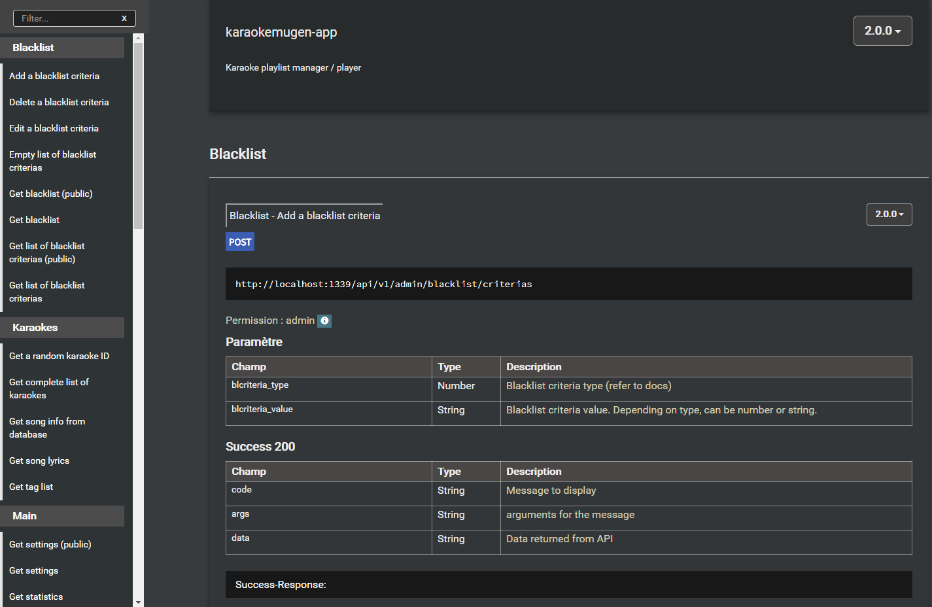Click the POST method badge

240,242
